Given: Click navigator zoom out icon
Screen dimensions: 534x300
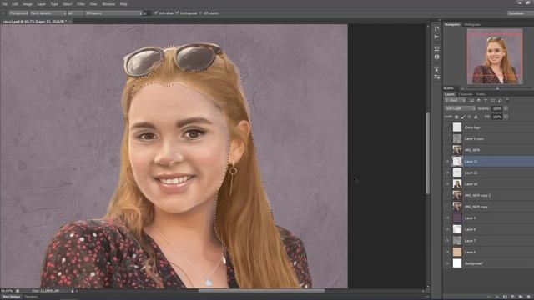Looking at the screenshot, I should 462,88.
